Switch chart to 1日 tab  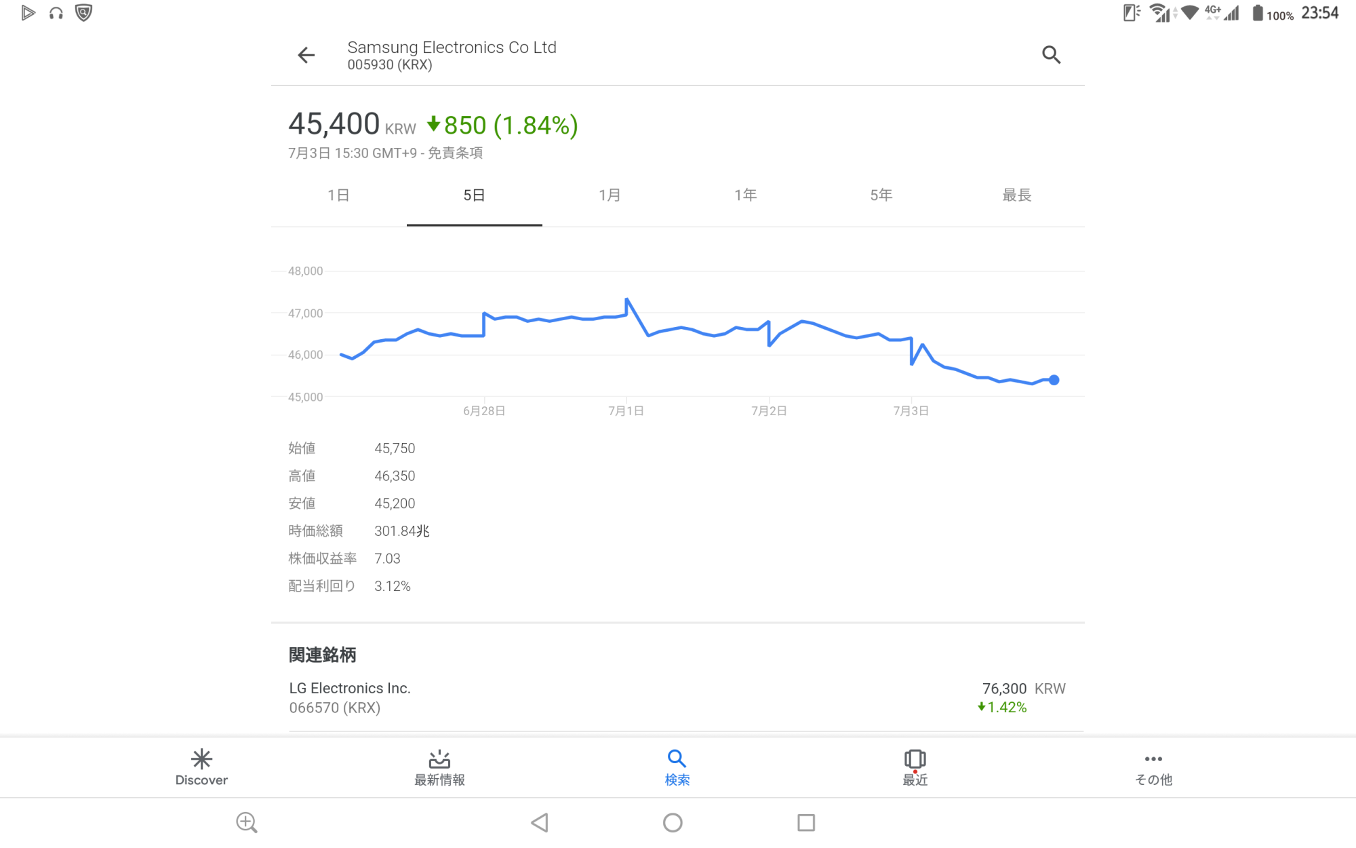point(338,195)
